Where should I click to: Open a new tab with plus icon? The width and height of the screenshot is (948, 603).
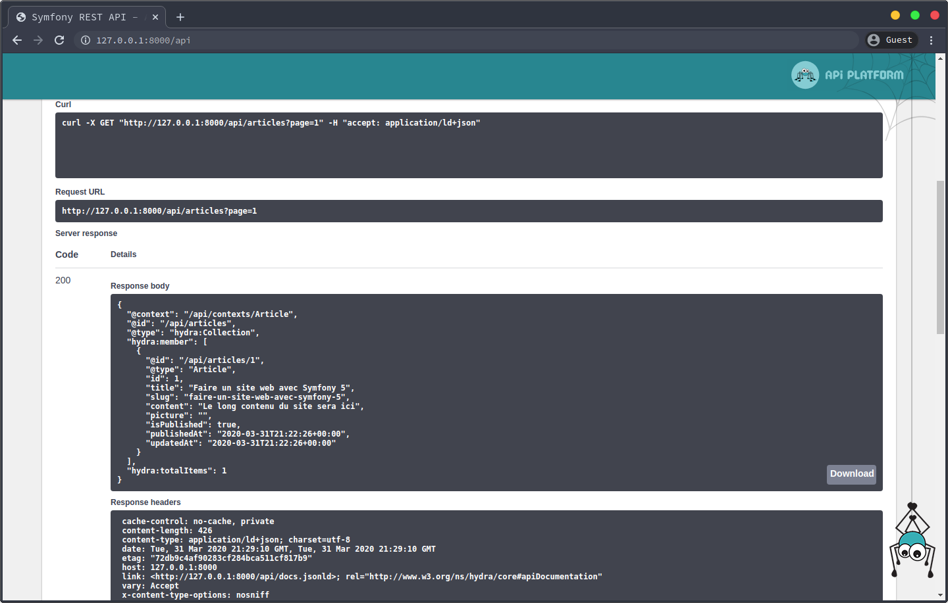click(x=180, y=17)
